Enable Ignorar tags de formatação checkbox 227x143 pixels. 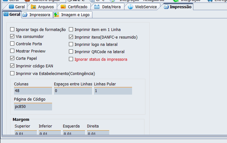tap(12, 29)
